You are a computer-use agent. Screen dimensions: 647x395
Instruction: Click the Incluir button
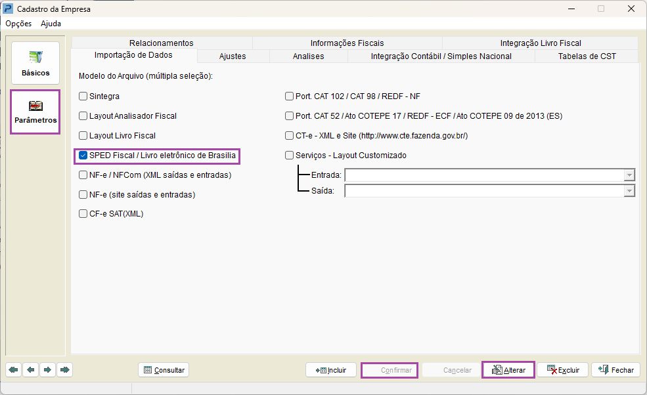331,370
